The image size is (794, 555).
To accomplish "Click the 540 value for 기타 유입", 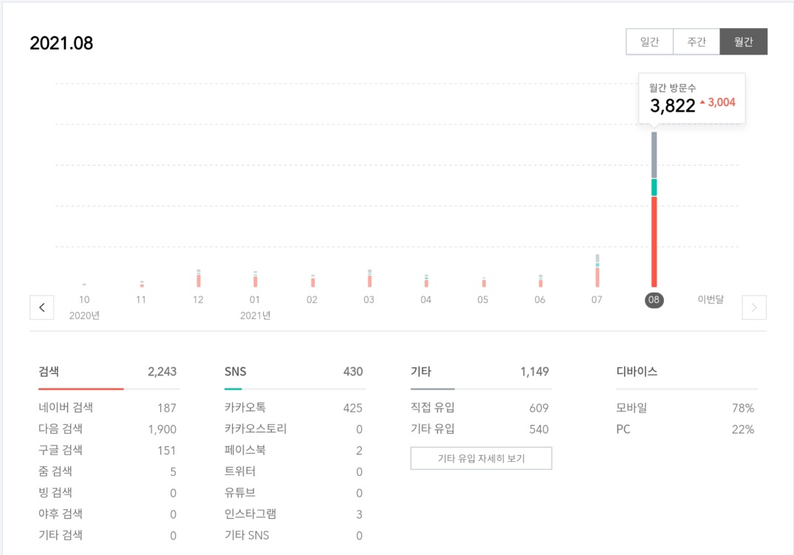I will [538, 429].
